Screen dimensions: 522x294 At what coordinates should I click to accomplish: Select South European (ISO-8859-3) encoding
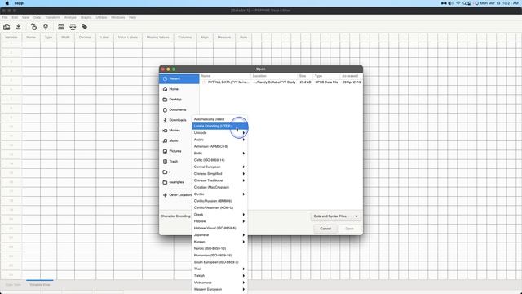click(x=219, y=262)
